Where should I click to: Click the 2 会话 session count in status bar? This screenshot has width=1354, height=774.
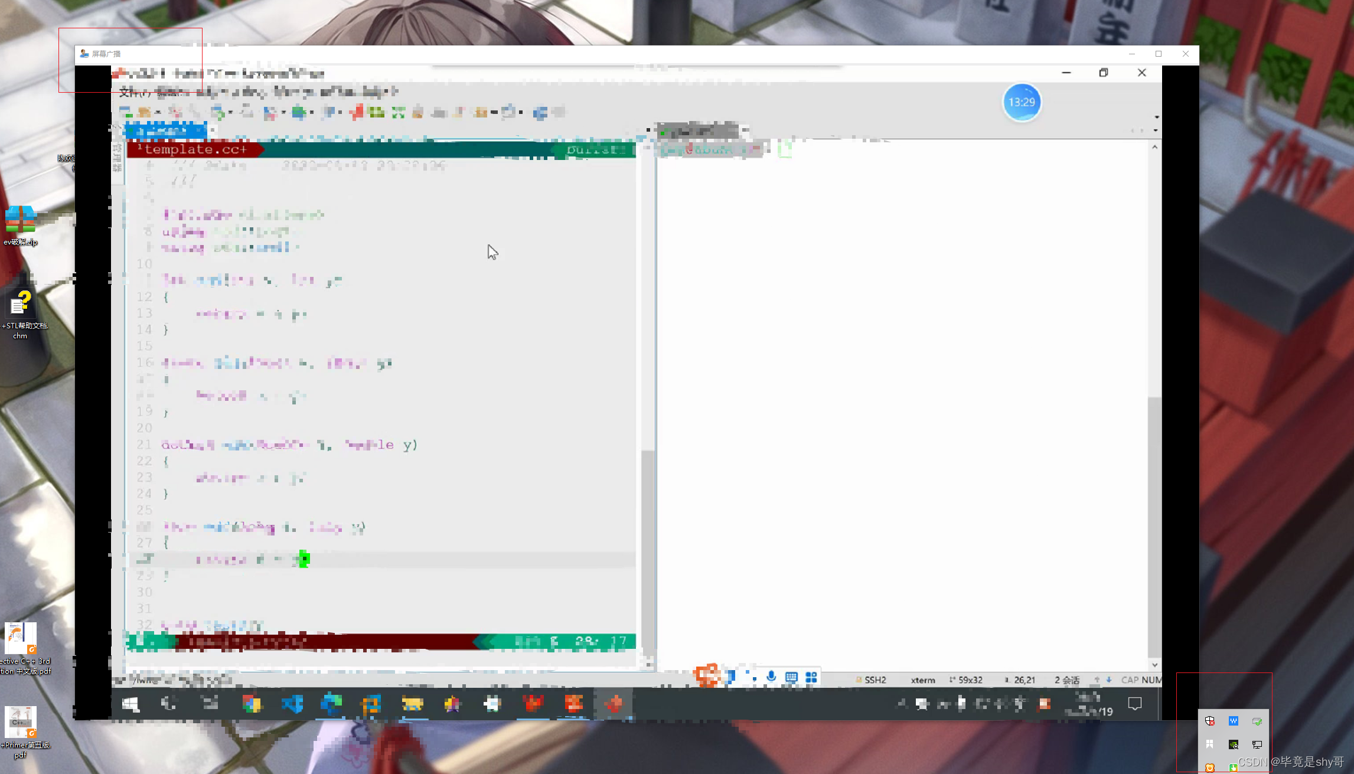pos(1066,680)
